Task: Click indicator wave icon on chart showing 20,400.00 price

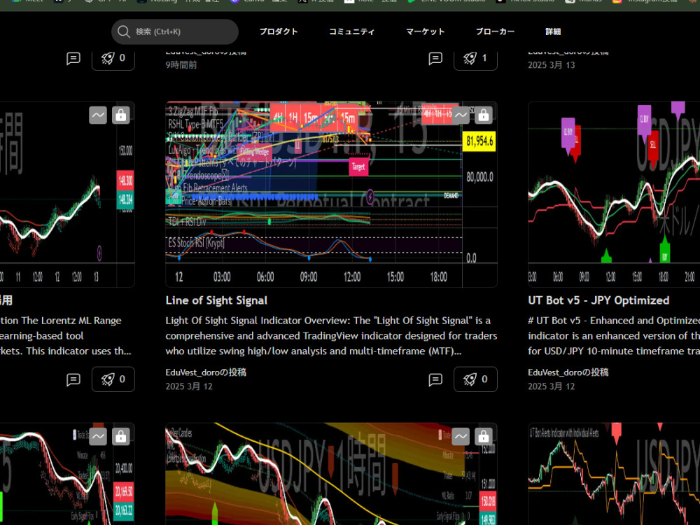Action: click(98, 437)
